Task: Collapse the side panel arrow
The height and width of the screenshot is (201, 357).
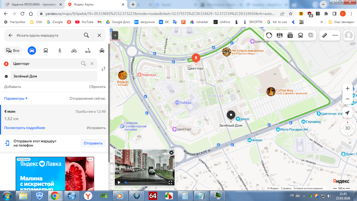Action: click(115, 35)
